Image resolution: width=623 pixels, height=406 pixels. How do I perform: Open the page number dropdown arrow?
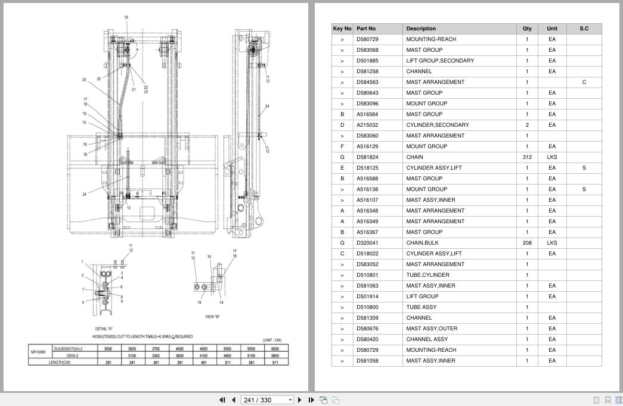tap(290, 400)
